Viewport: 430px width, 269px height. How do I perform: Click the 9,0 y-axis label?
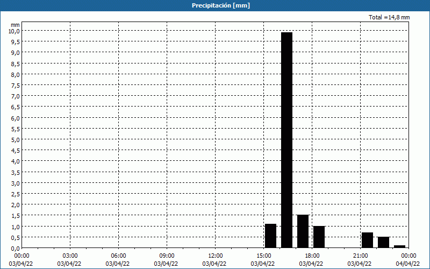16,53
